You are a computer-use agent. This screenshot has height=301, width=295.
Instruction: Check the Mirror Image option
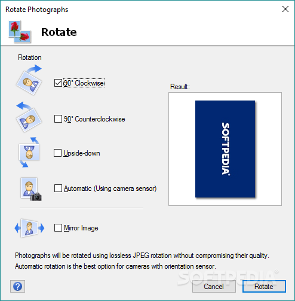tap(58, 228)
